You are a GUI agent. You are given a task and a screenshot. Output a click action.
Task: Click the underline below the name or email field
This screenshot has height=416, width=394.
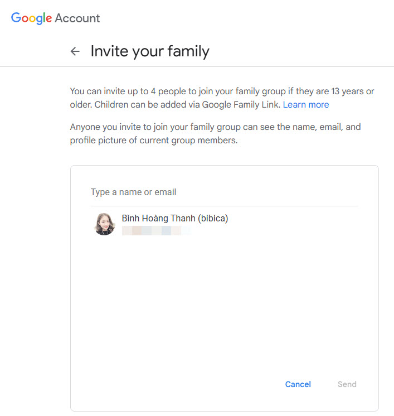pos(224,206)
